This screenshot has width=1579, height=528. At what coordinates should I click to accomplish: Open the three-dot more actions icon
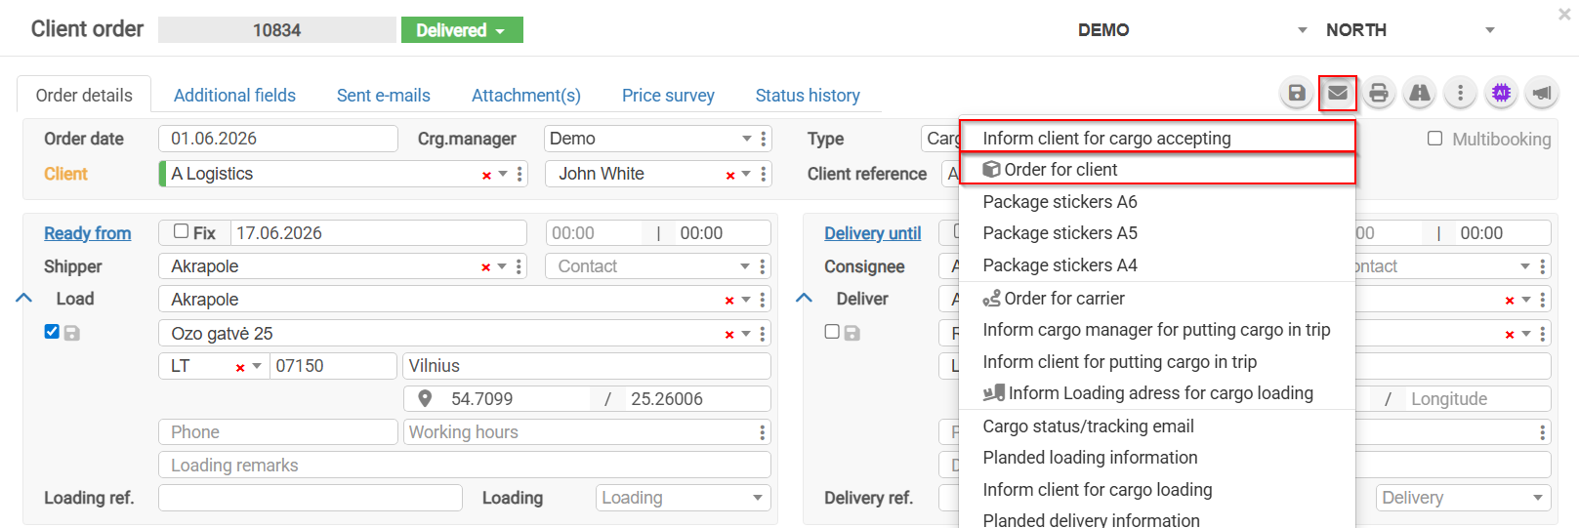pos(1460,93)
